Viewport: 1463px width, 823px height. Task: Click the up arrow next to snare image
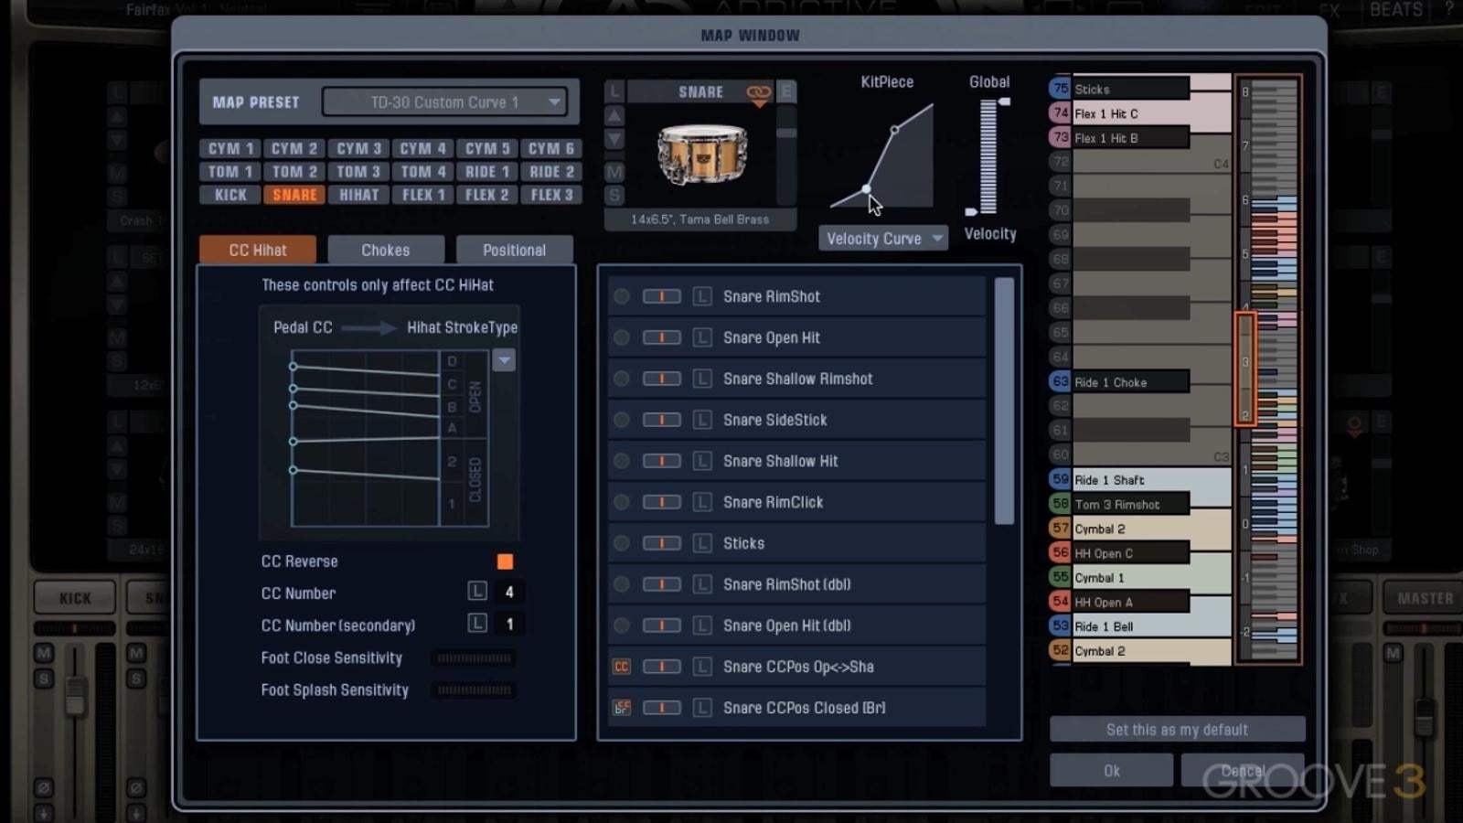(614, 116)
